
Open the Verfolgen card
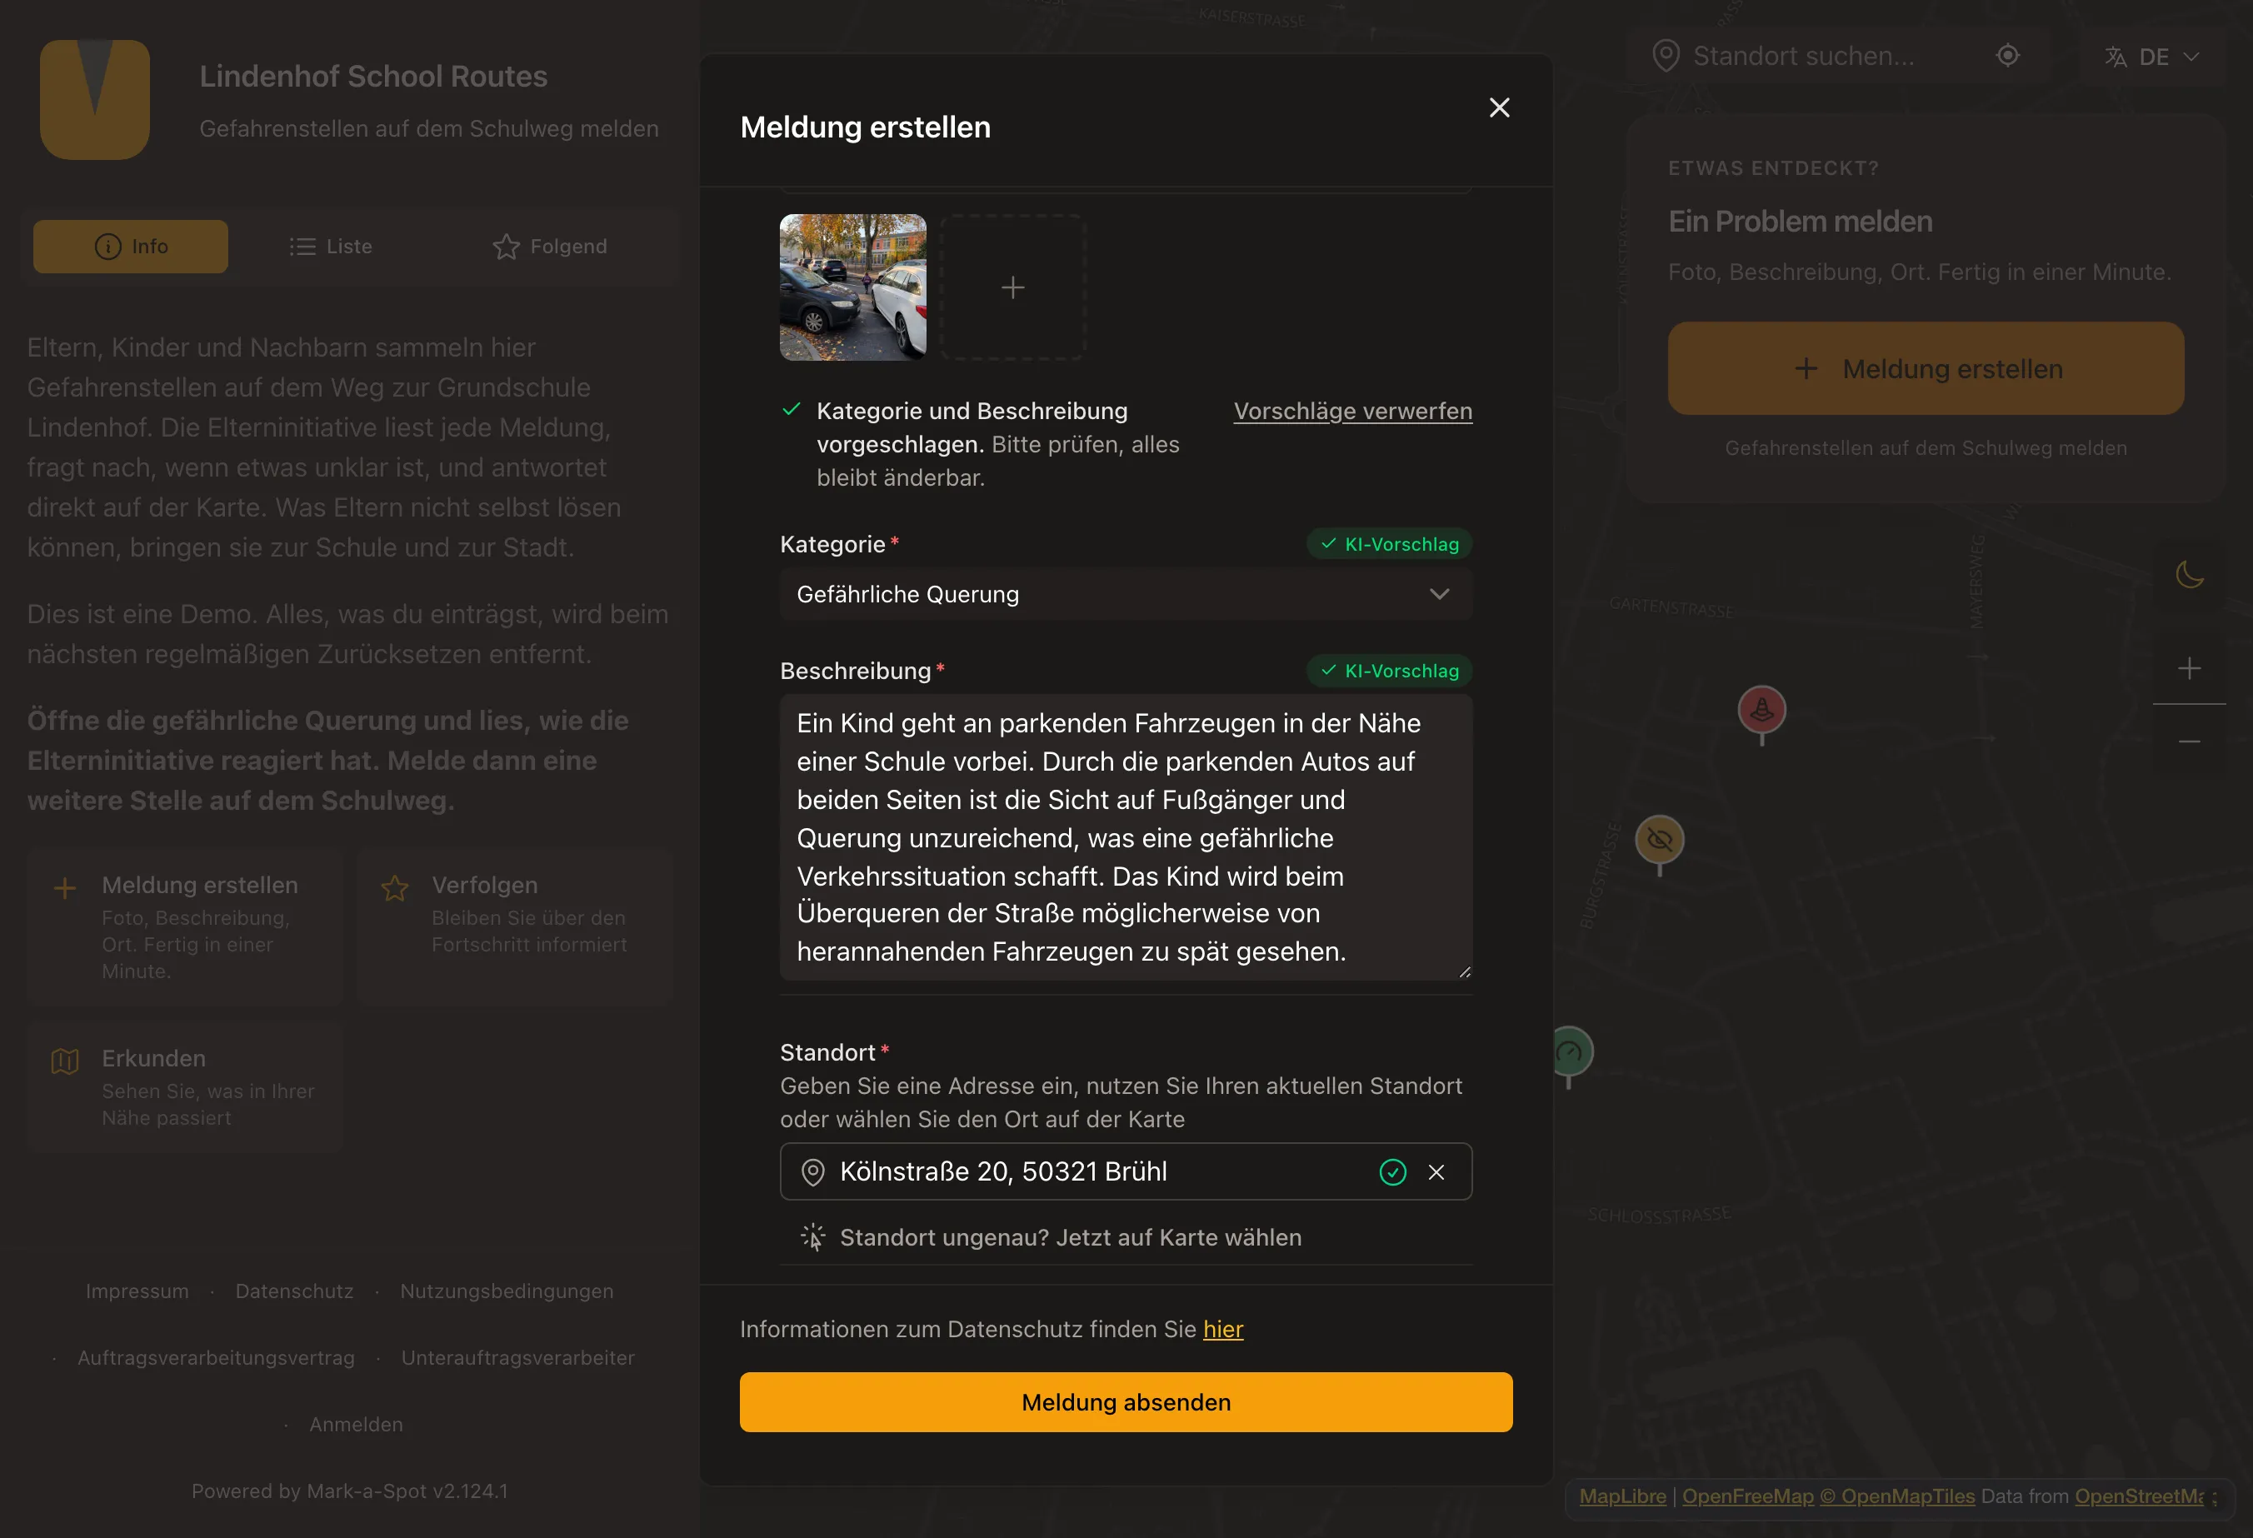coord(515,926)
